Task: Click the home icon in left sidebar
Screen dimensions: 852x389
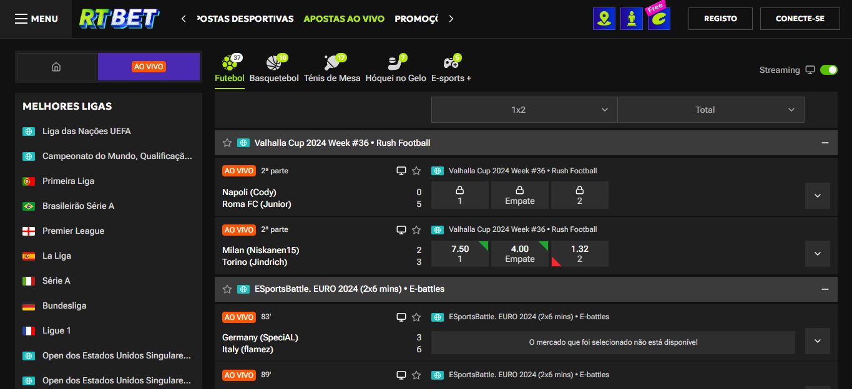Action: click(56, 66)
